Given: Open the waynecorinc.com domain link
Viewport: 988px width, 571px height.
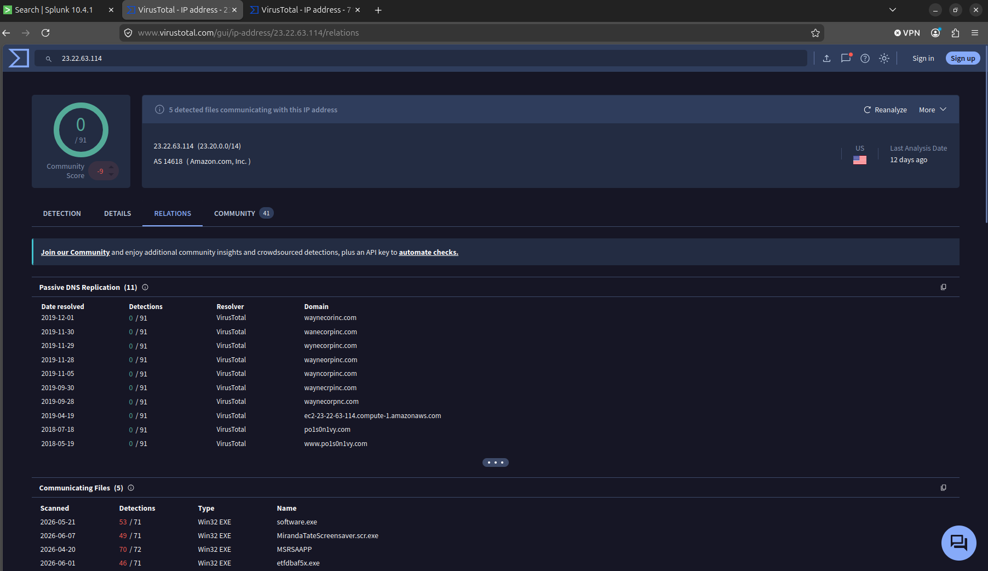Looking at the screenshot, I should point(330,318).
